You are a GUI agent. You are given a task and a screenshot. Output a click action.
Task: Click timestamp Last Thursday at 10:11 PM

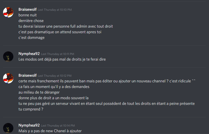58,54
